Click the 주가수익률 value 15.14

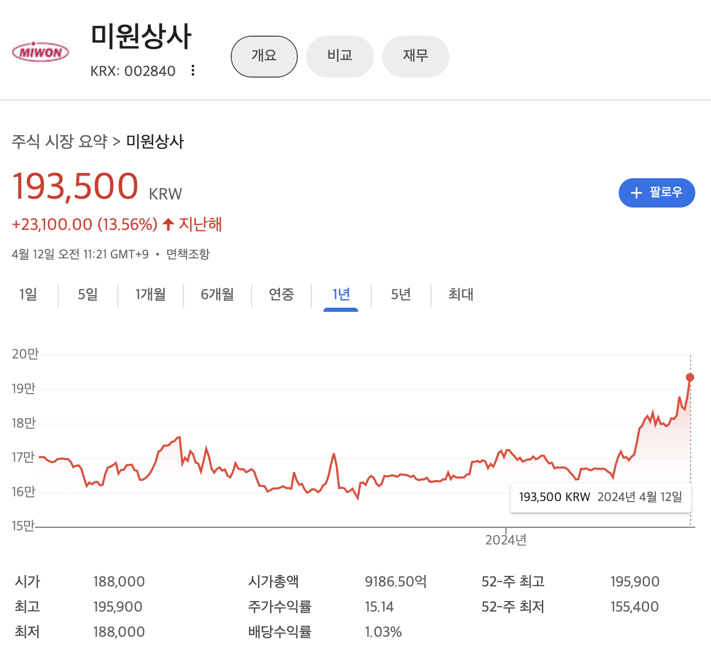379,607
